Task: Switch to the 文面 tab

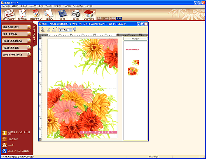Action: (119, 18)
